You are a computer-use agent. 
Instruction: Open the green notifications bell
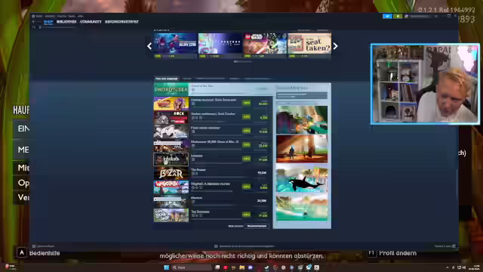click(398, 16)
